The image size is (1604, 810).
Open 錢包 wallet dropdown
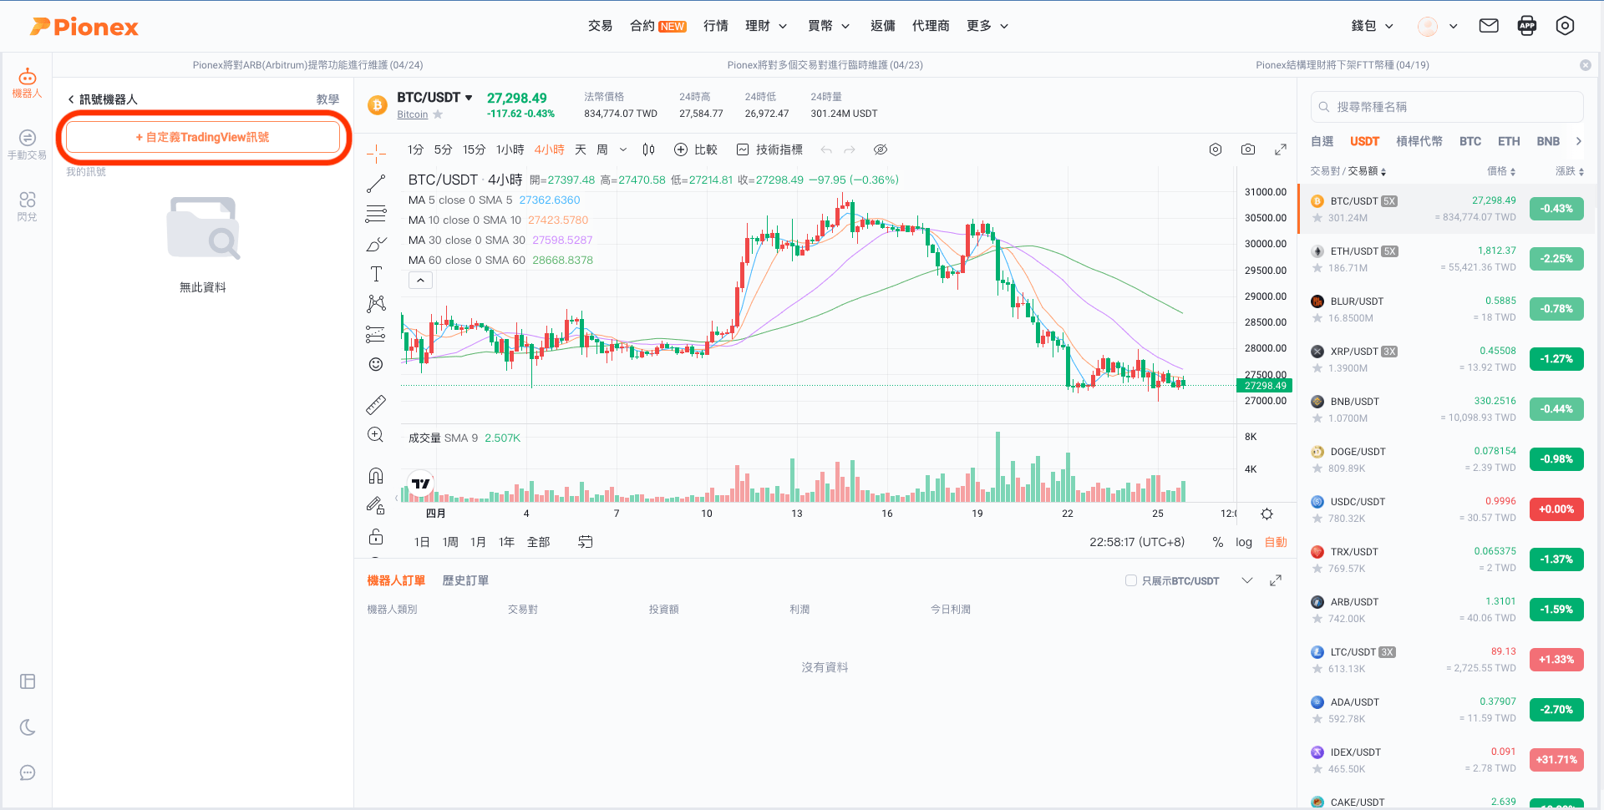pos(1373,26)
